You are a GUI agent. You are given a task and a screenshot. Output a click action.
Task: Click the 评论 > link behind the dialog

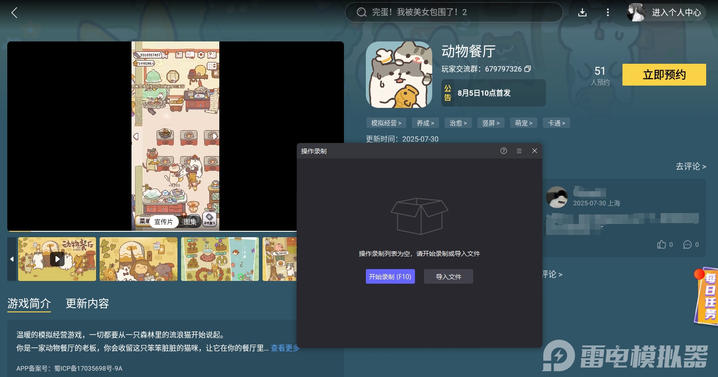click(552, 275)
